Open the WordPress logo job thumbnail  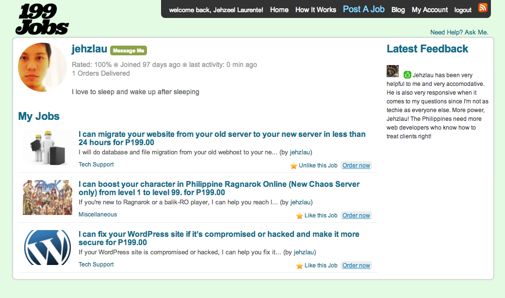(x=48, y=248)
